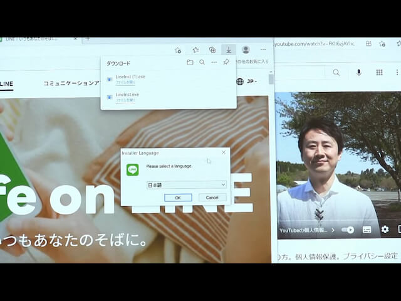Open file link under LineInst (1).exe
Screen dimensions: 401x301
pyautogui.click(x=125, y=82)
